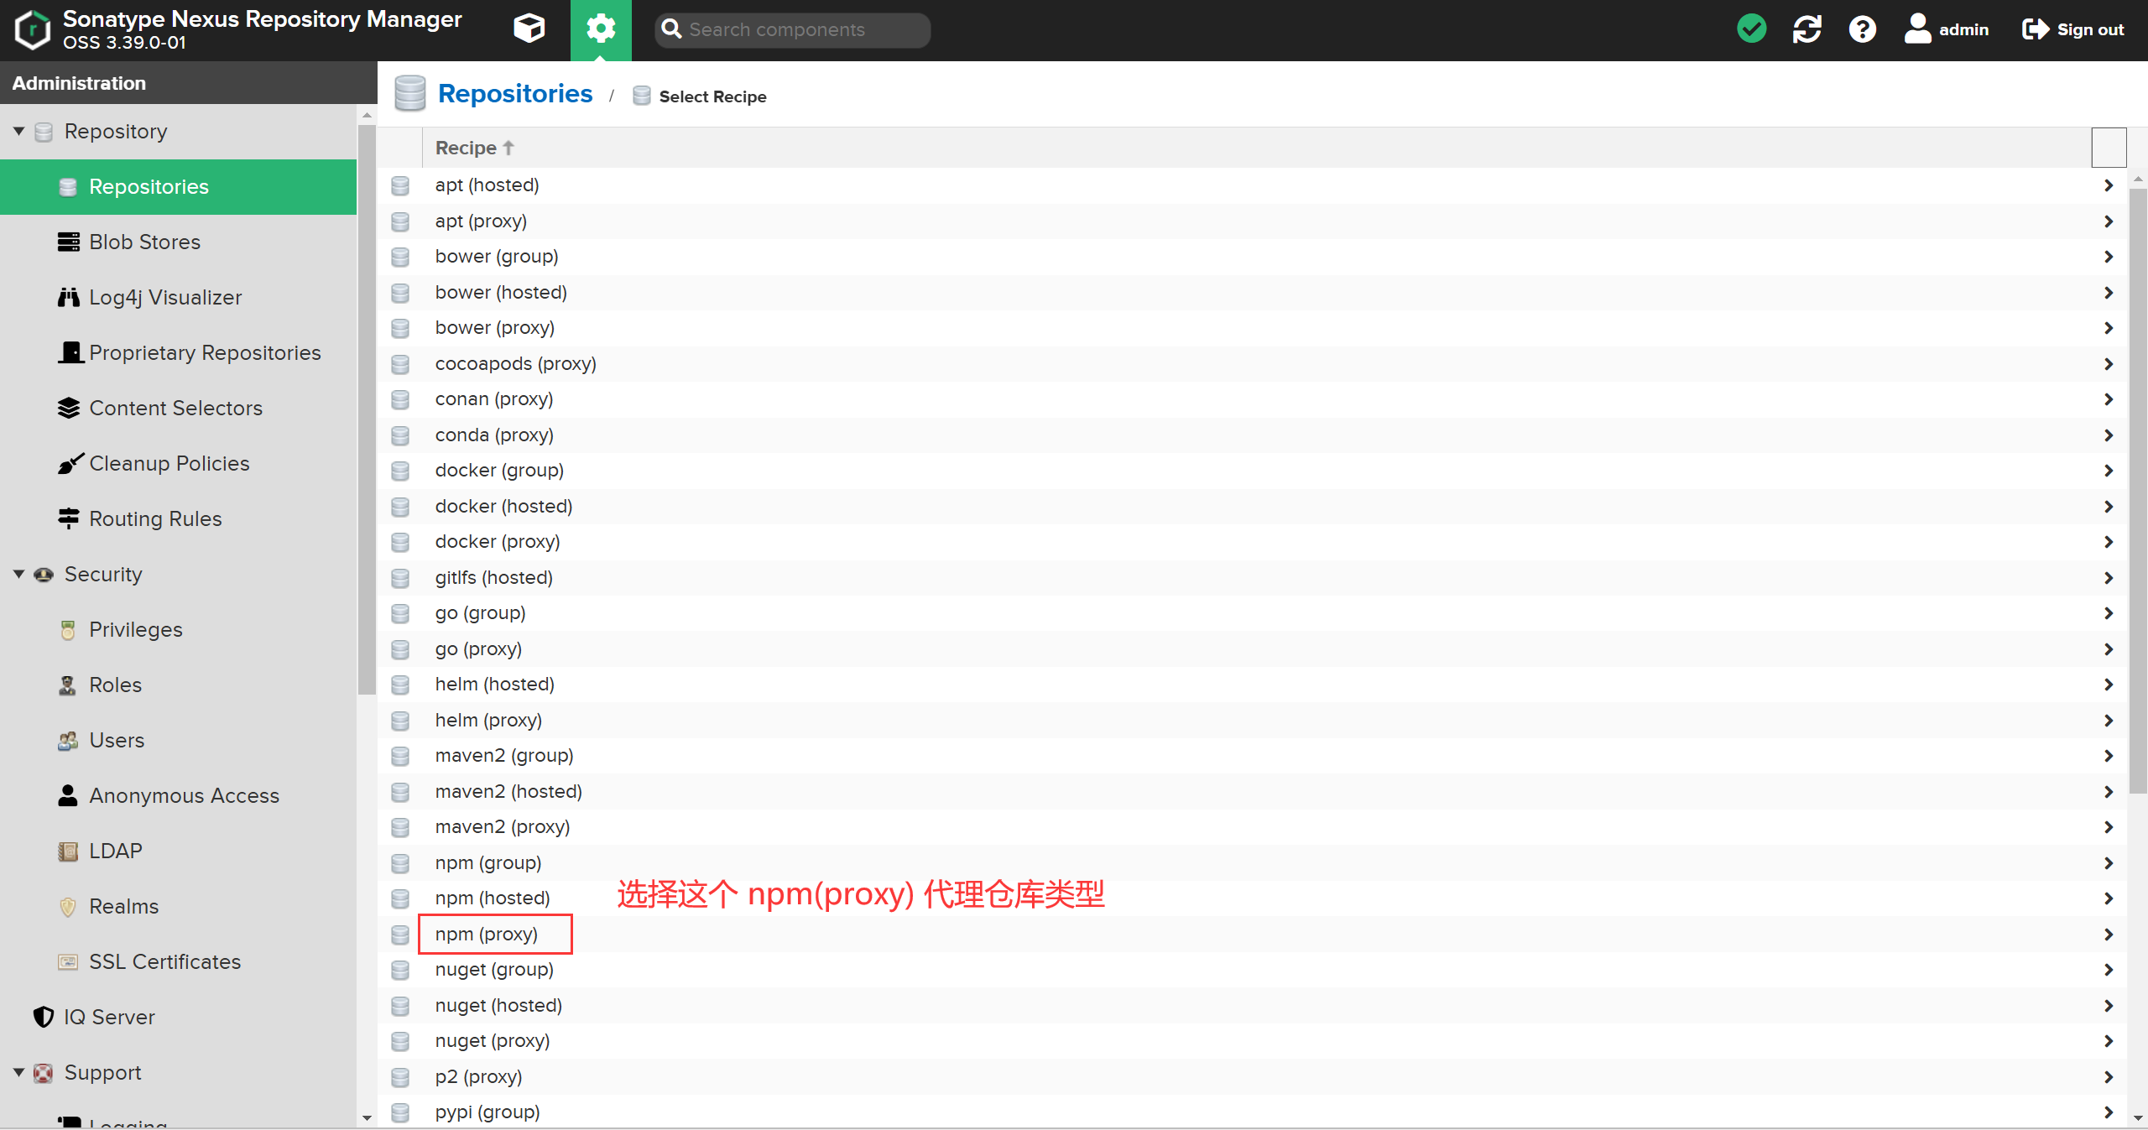Click the Sign out button
The height and width of the screenshot is (1130, 2148).
2072,29
